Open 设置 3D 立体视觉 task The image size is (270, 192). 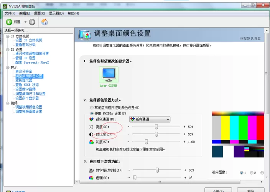(x=29, y=40)
